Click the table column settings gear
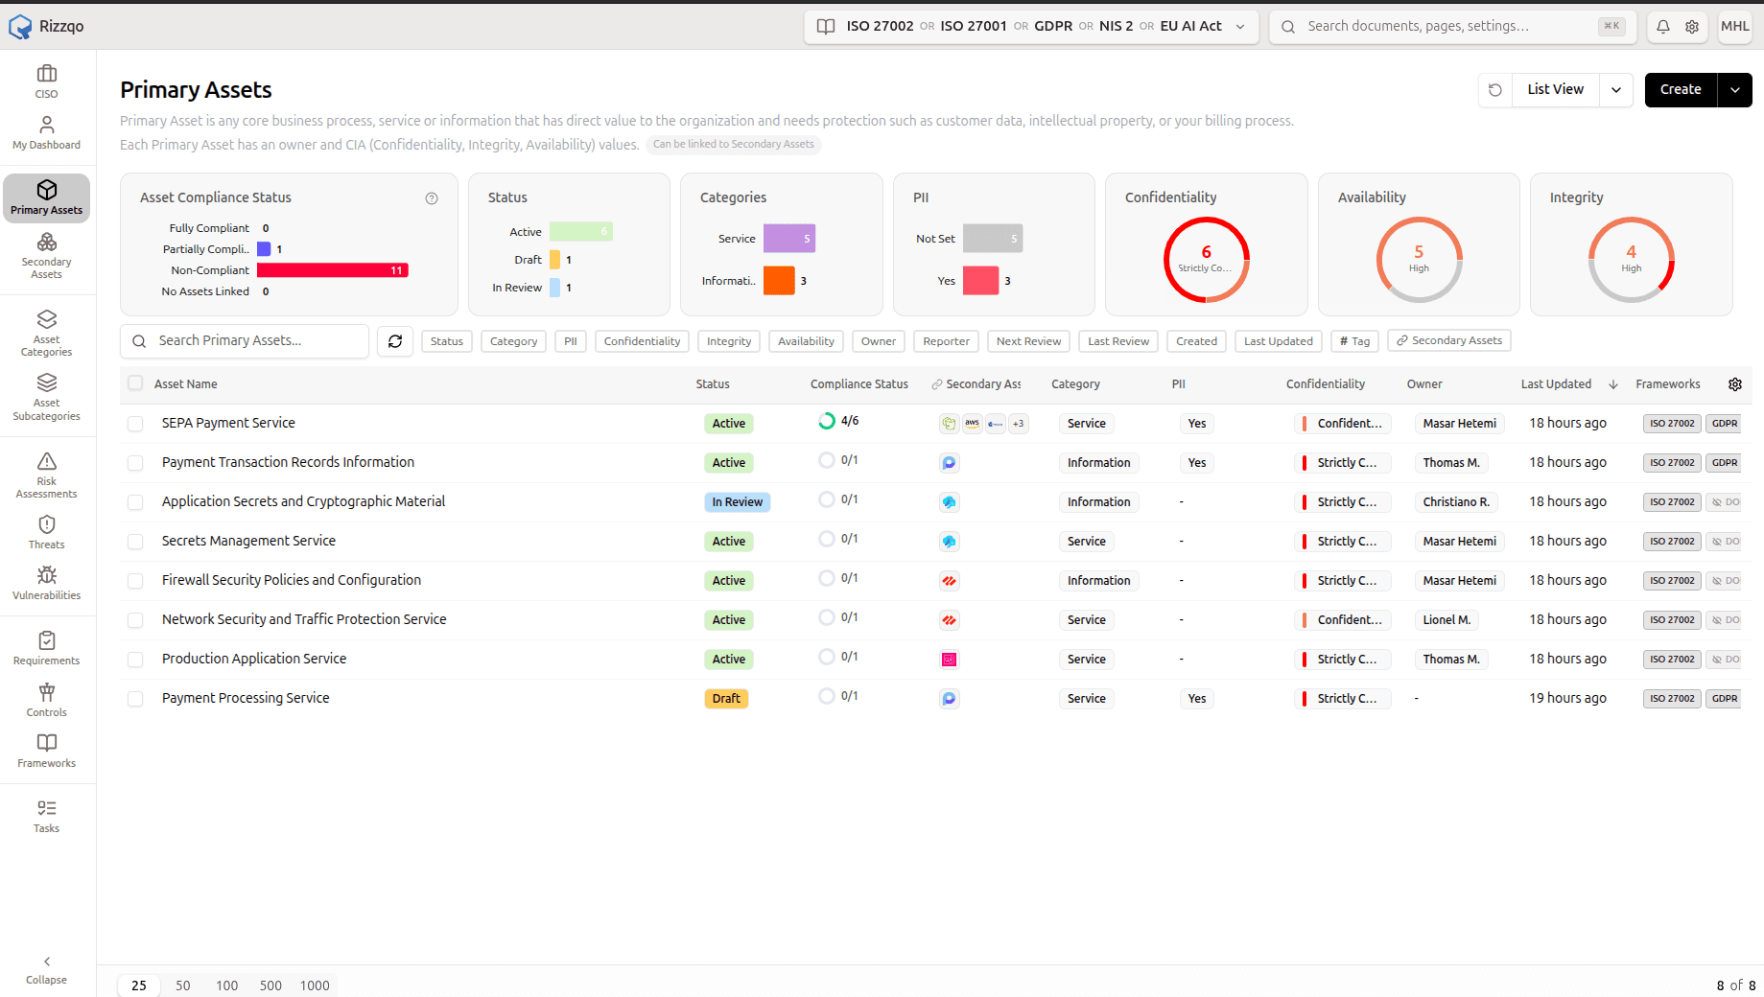1764x997 pixels. click(1735, 384)
